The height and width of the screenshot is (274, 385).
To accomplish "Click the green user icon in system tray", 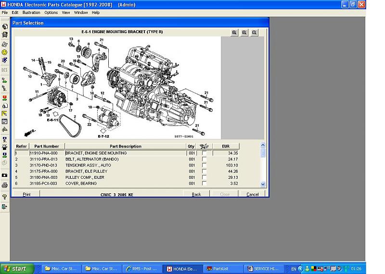I will [307, 269].
